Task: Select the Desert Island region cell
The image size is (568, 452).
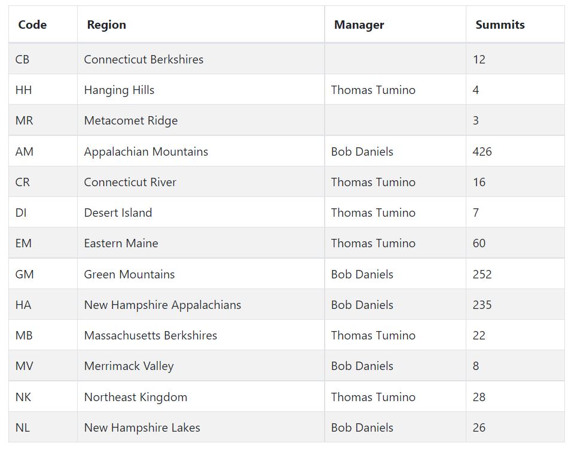Action: pyautogui.click(x=201, y=213)
